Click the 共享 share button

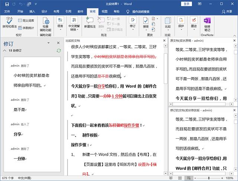(x=227, y=11)
